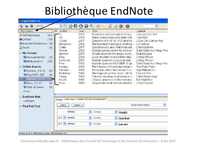
Task: Click the paperclip attachment column header
Action: (x=56, y=31)
